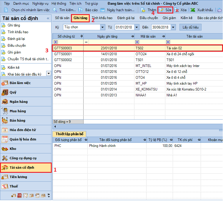The width and height of the screenshot is (223, 201).
Task: Click the Thêm (add) toolbar button
Action: coord(149,10)
